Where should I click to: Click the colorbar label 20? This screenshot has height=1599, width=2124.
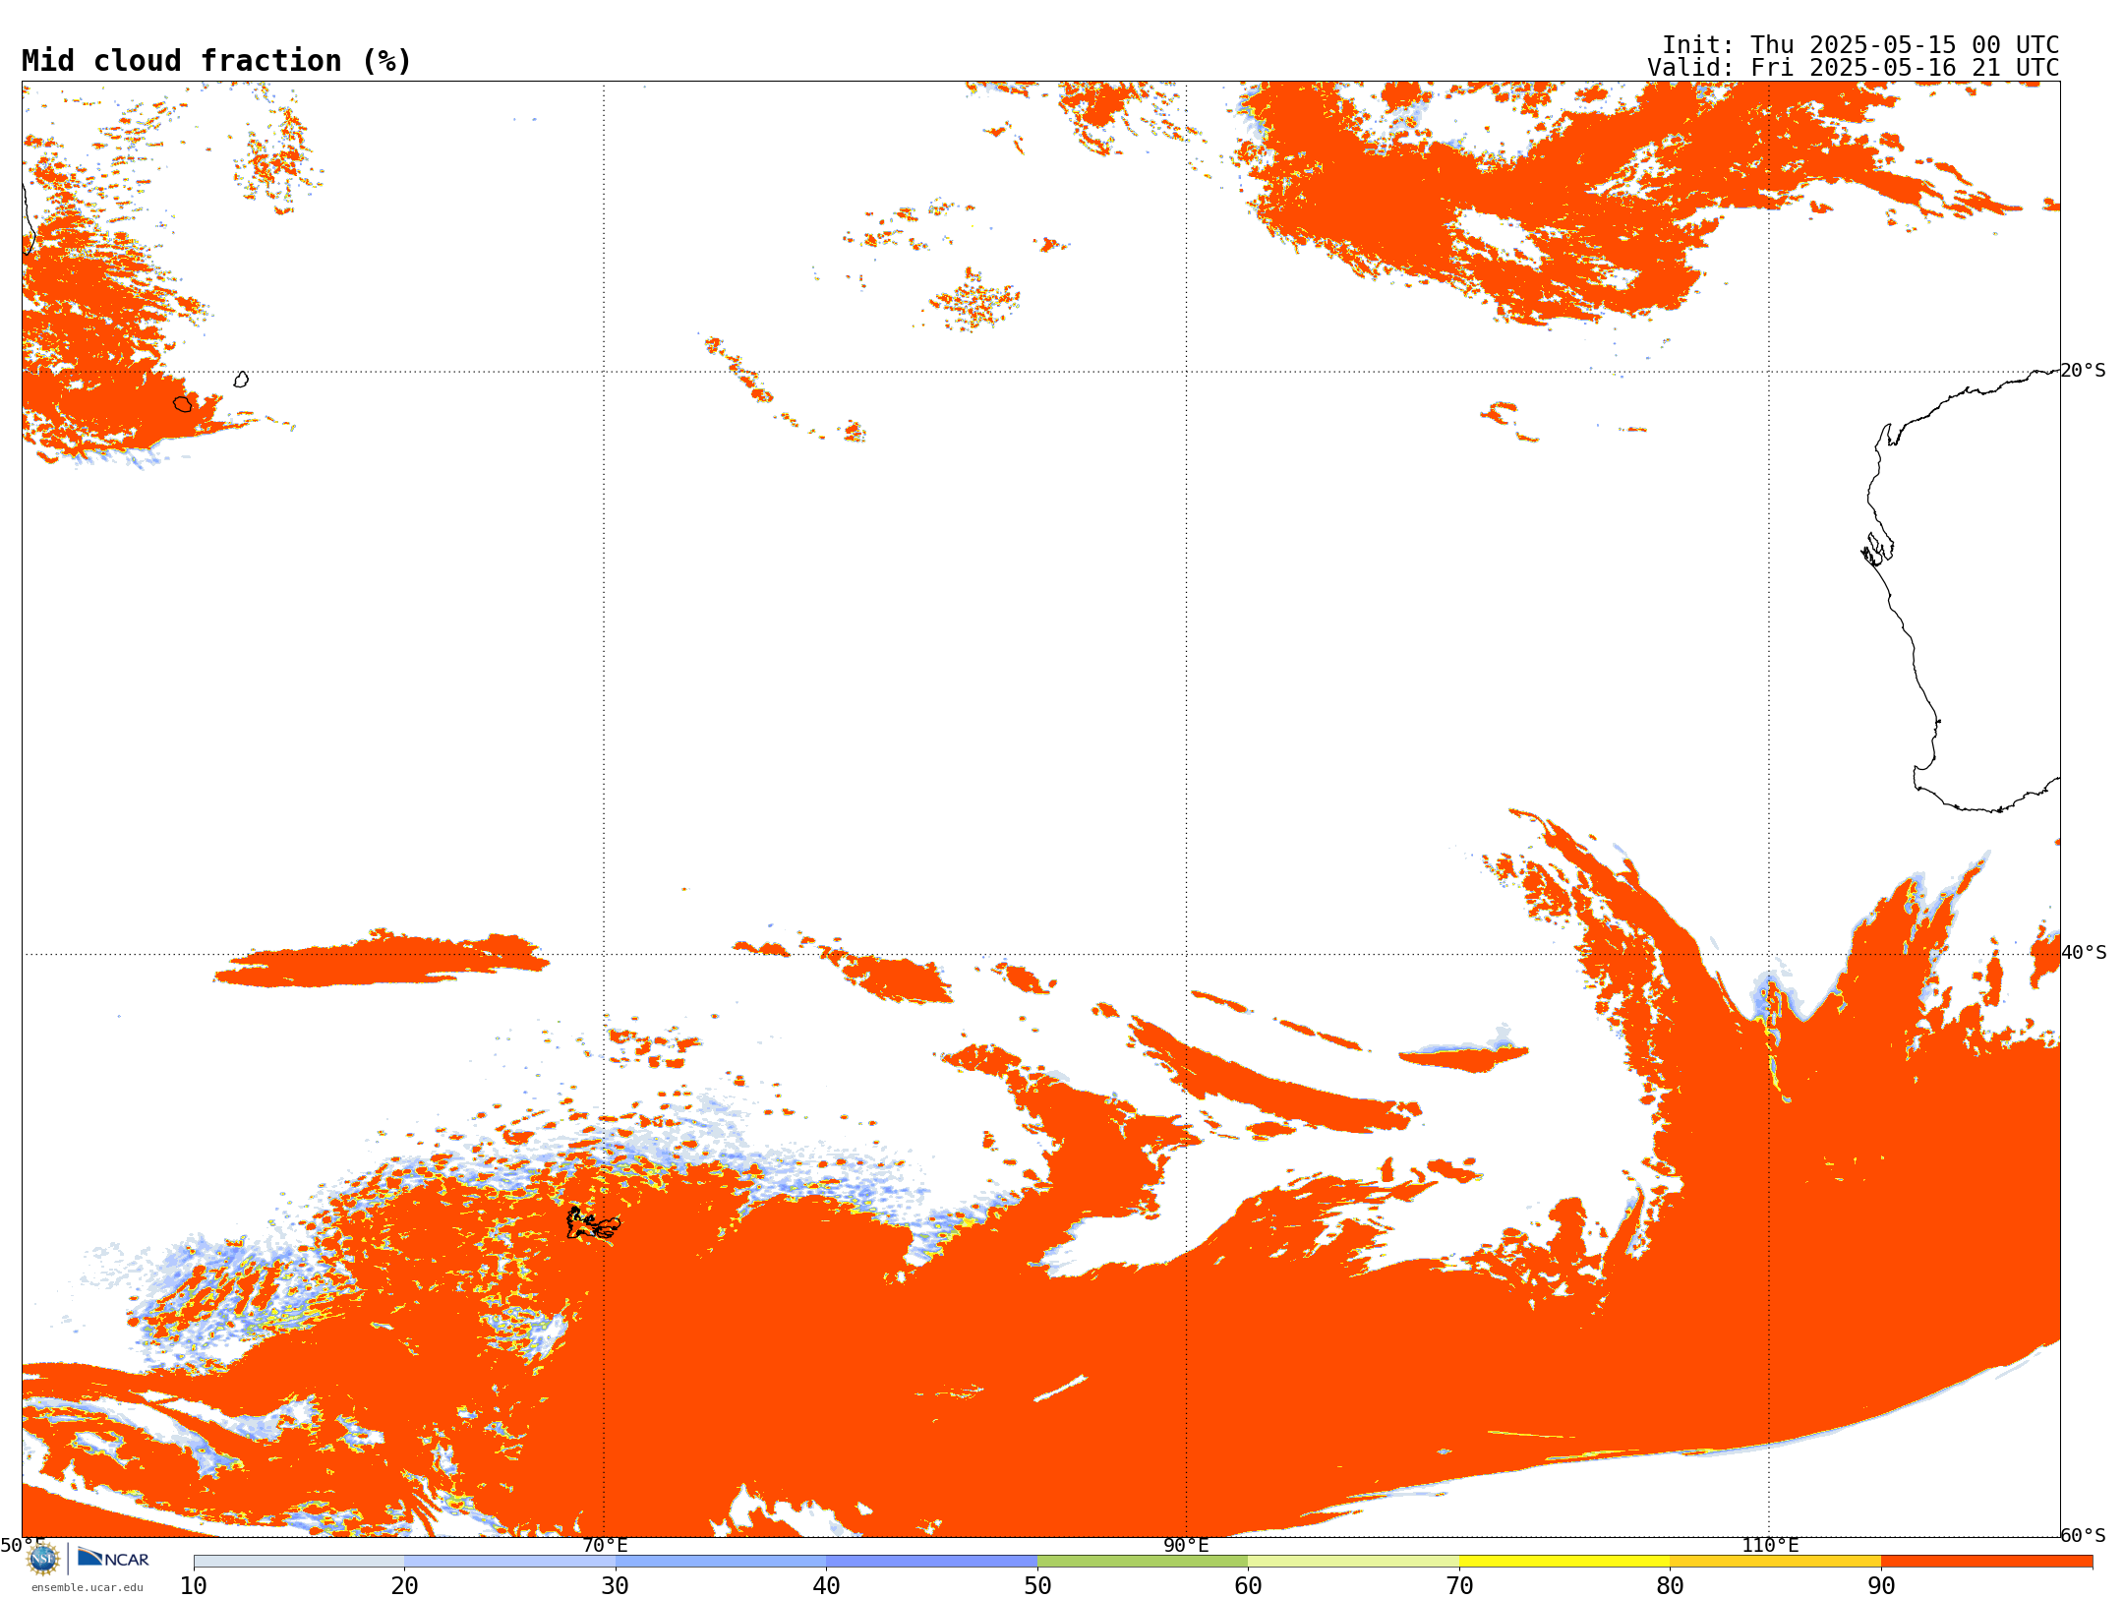click(x=404, y=1586)
